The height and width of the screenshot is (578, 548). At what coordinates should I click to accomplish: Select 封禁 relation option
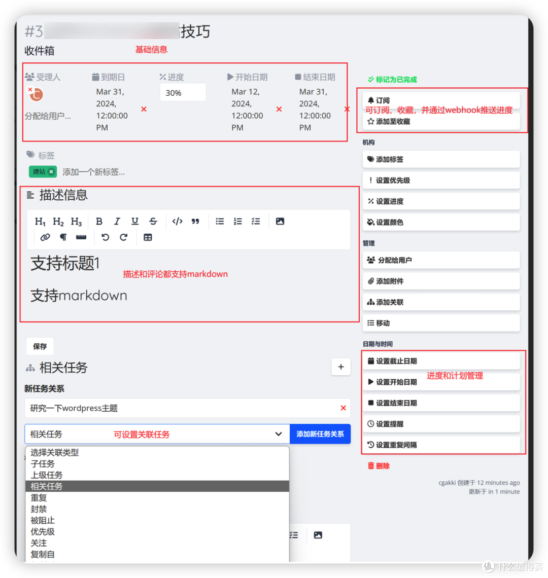click(157, 509)
